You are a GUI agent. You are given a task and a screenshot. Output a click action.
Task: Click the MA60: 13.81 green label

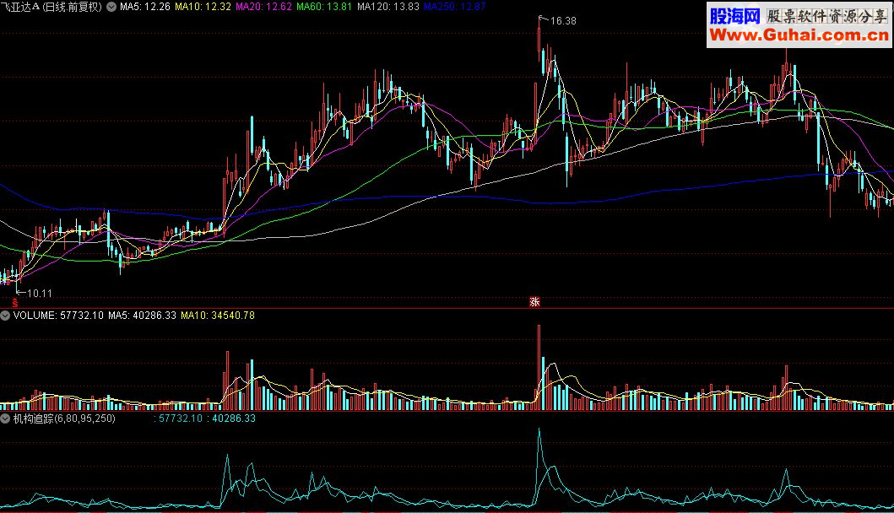point(324,7)
